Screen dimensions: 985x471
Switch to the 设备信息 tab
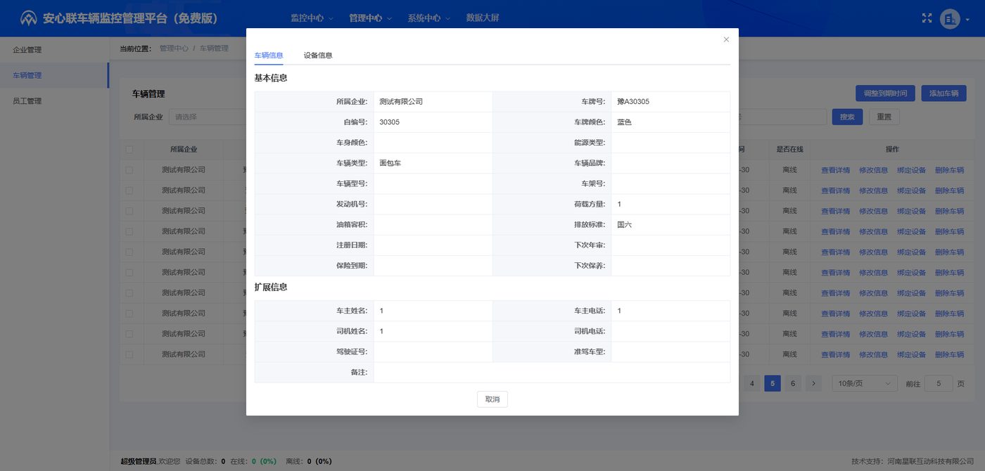(318, 55)
